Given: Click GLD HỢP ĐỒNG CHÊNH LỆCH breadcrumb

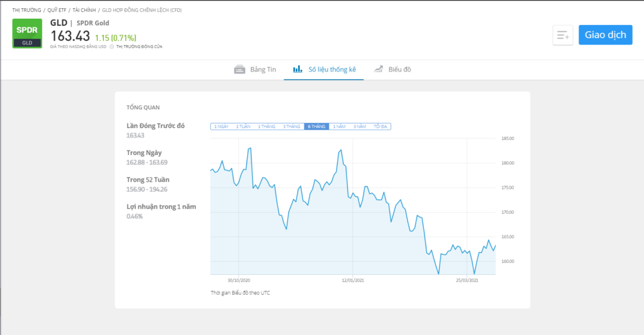Looking at the screenshot, I should click(x=142, y=10).
